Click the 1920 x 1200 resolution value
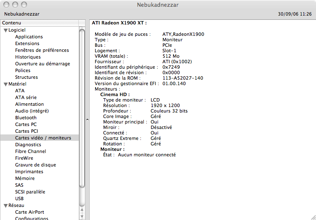The width and height of the screenshot is (316, 220). [165, 105]
